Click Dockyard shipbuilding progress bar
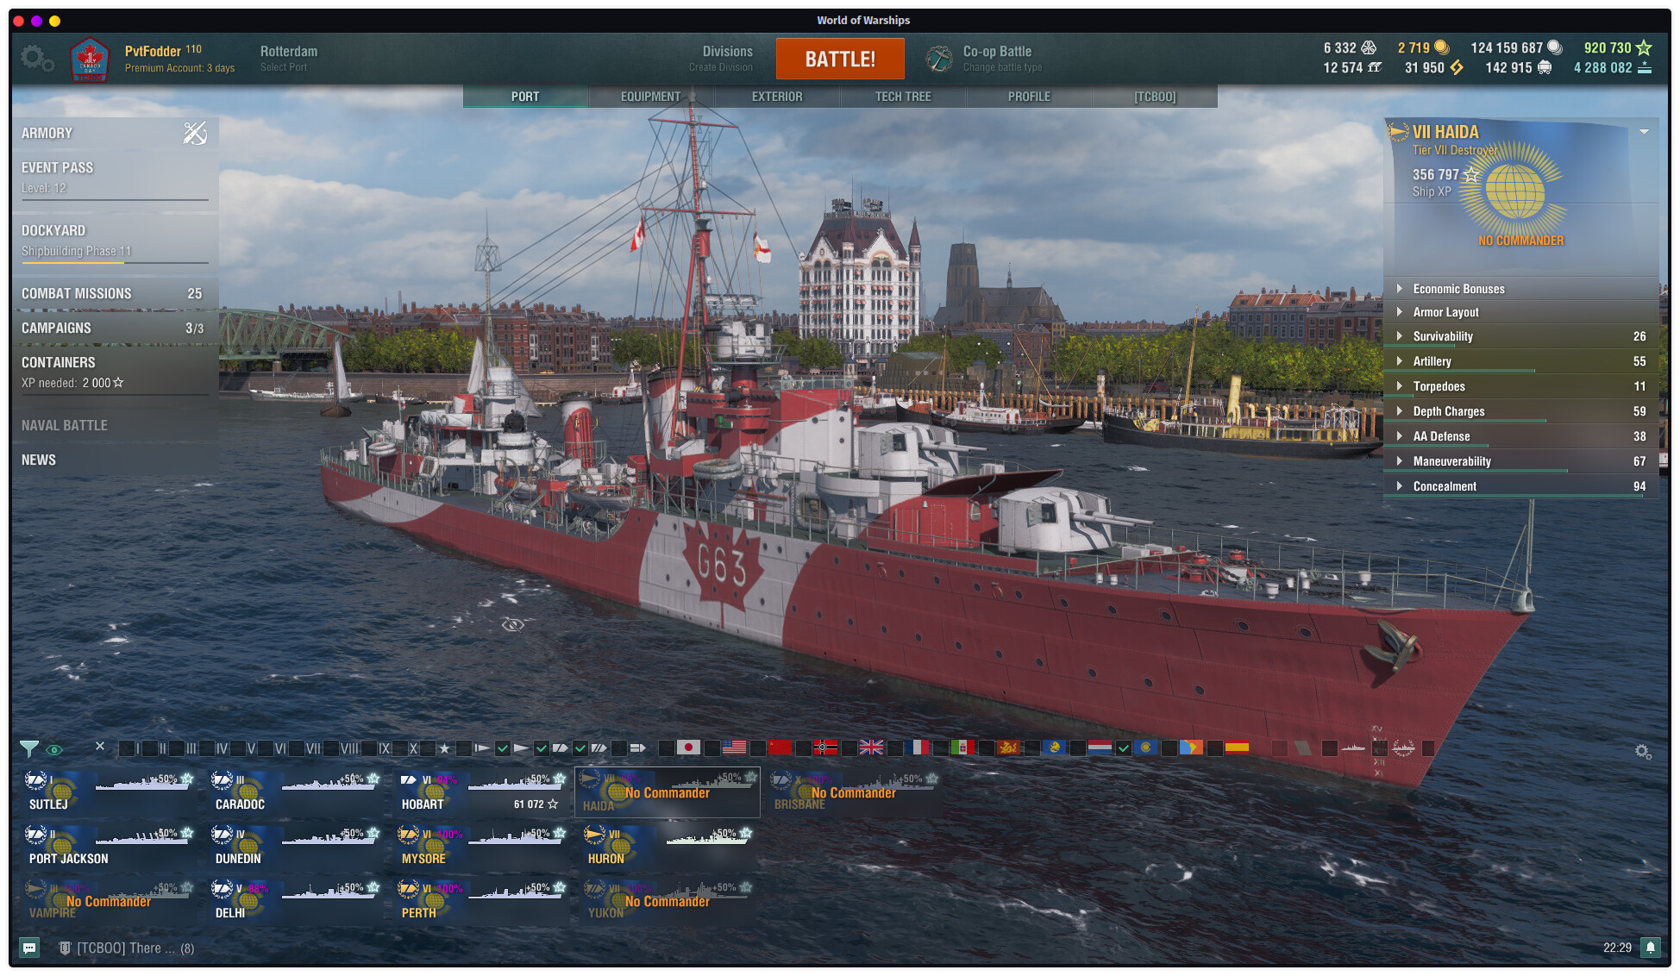Viewport: 1680px width, 976px height. pos(115,262)
